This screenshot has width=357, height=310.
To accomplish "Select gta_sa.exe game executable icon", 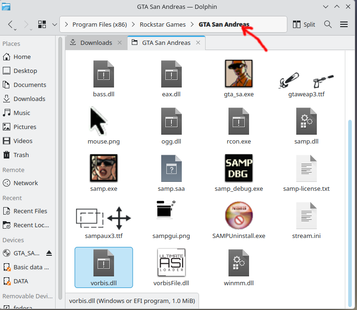I will point(239,73).
